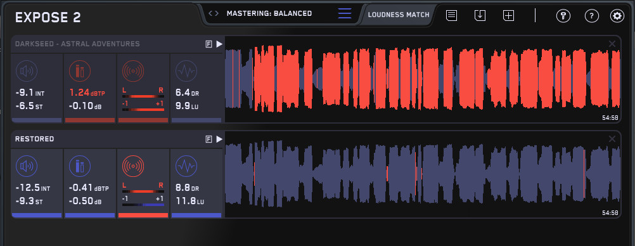Click the -1/+1 correlation meter on Darkseed track

pos(143,110)
